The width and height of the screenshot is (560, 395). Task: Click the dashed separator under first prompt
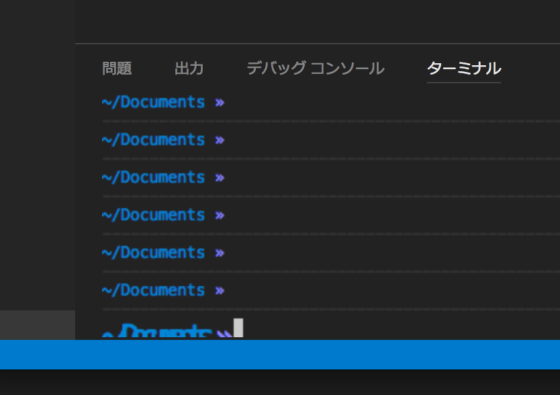(331, 122)
